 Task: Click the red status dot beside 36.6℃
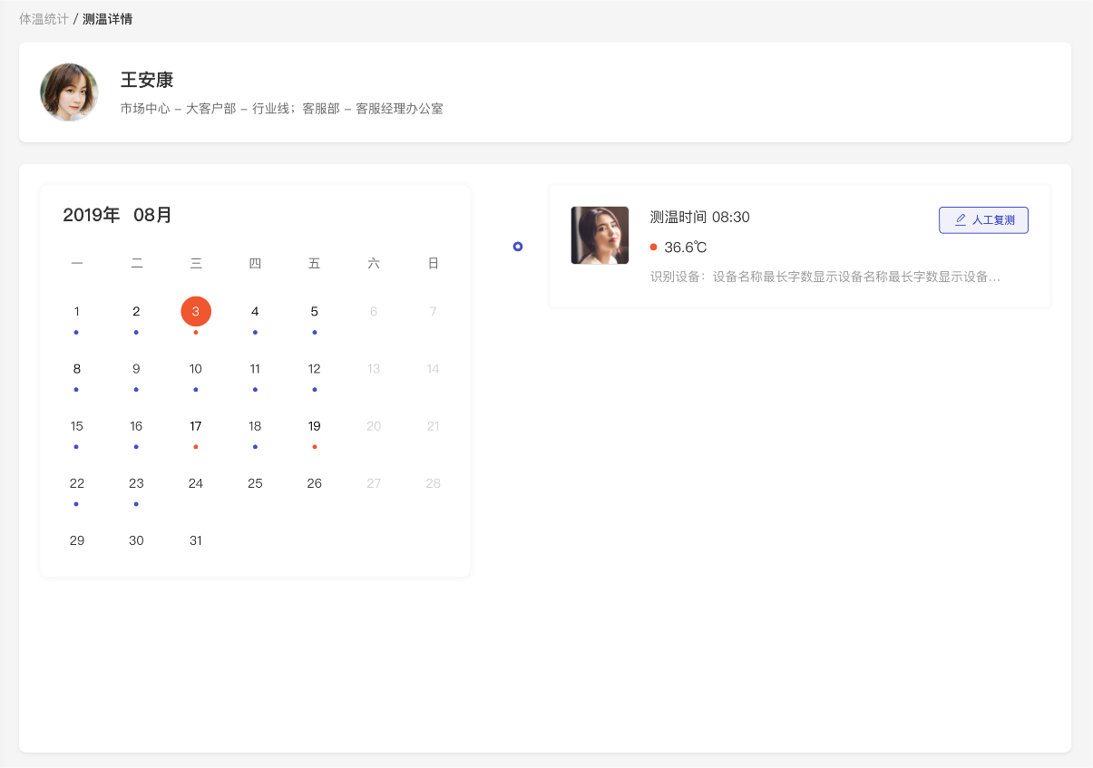[x=654, y=247]
